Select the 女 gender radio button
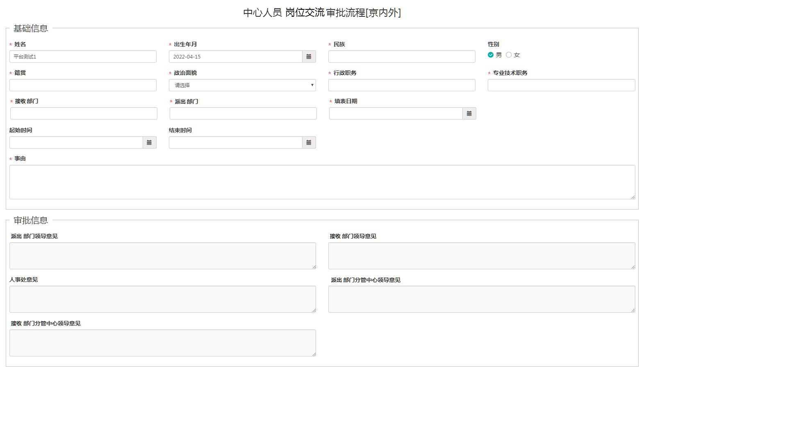The width and height of the screenshot is (787, 442). [x=509, y=55]
